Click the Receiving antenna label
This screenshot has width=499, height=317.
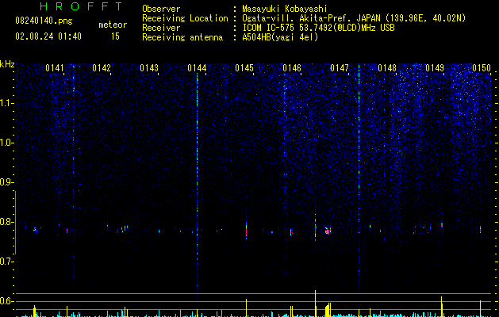[x=182, y=37]
